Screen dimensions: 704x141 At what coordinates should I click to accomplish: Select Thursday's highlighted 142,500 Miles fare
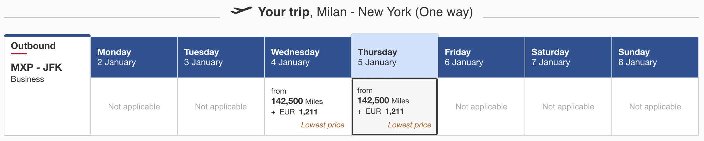(383, 101)
